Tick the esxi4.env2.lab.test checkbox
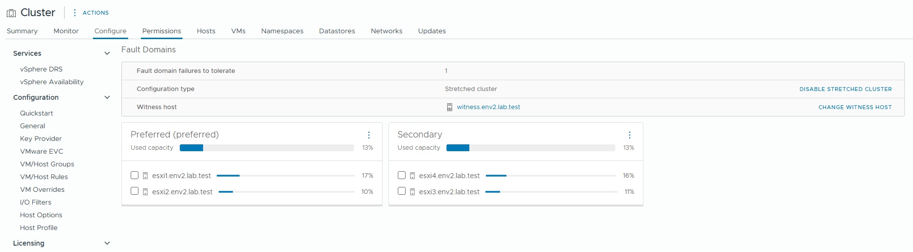The height and width of the screenshot is (252, 913). pos(402,175)
